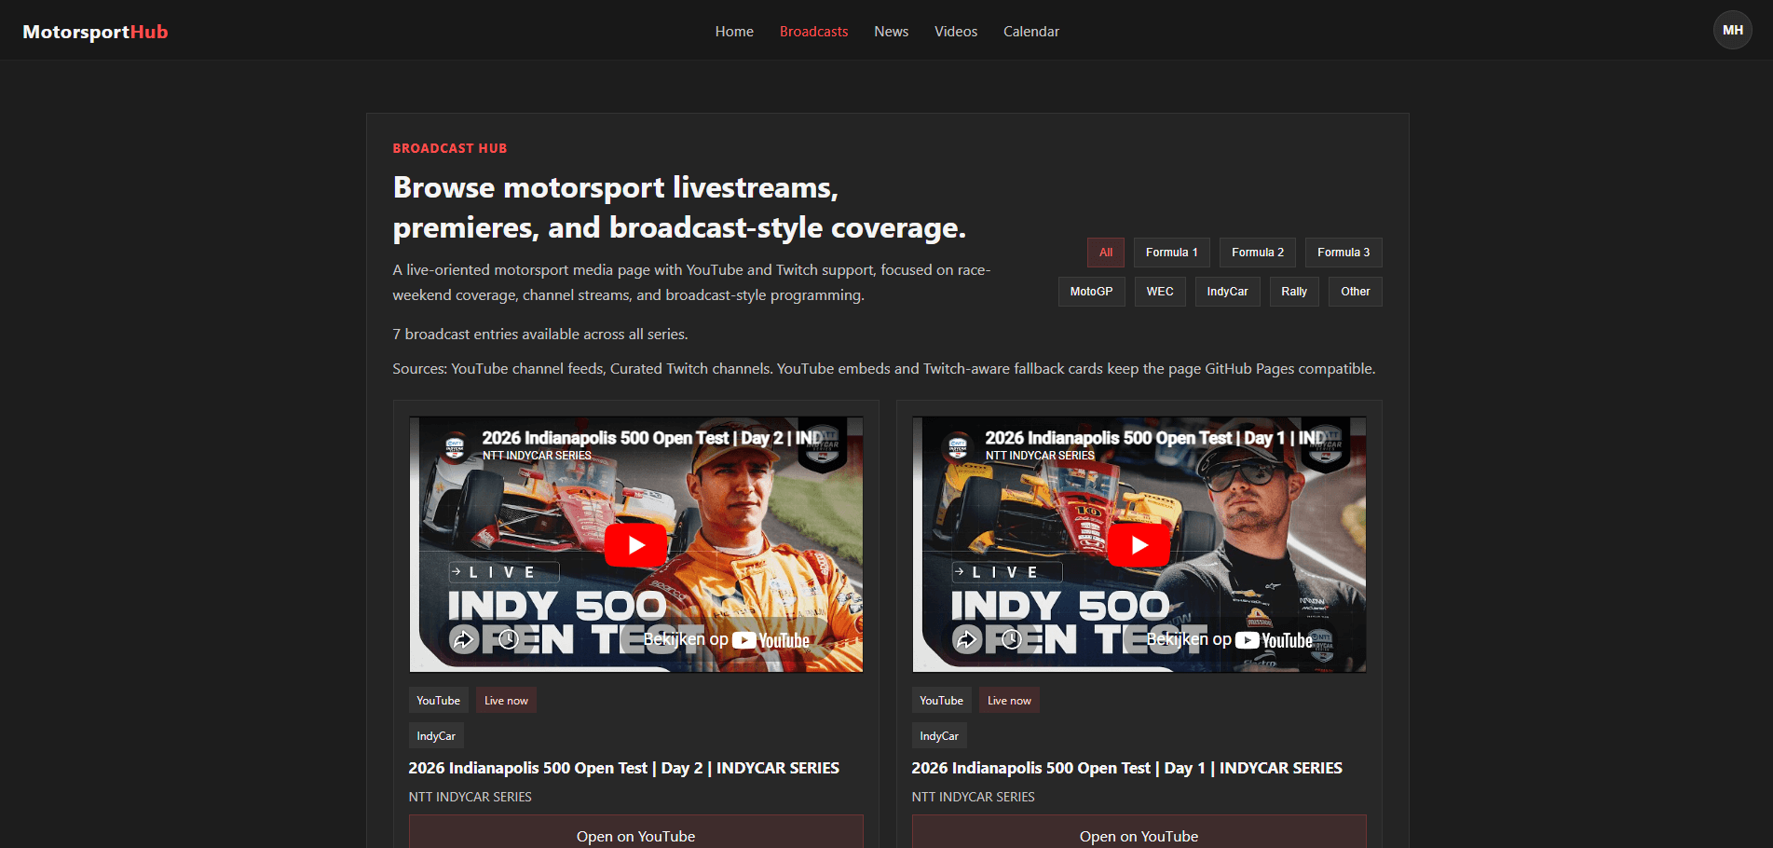Open the Calendar page
Viewport: 1773px width, 848px height.
(x=1031, y=32)
